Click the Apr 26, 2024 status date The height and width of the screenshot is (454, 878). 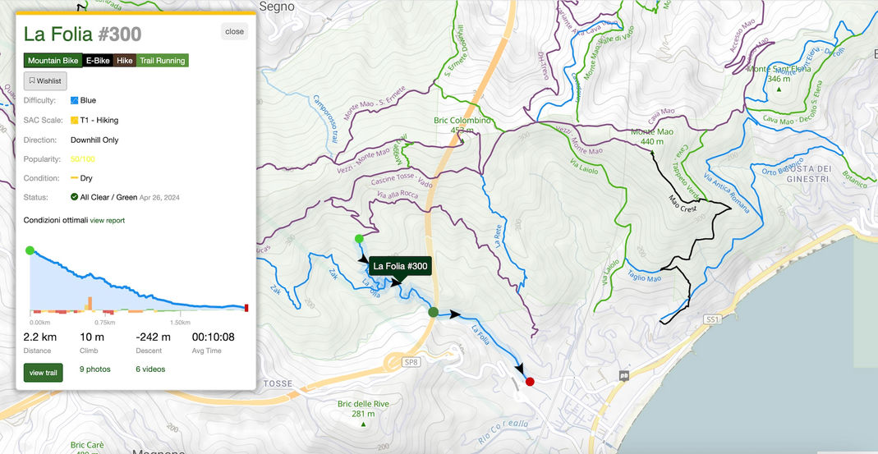pyautogui.click(x=159, y=198)
